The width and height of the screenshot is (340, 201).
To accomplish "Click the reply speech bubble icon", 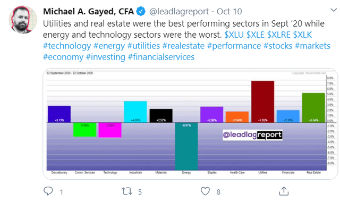I will coord(48,191).
